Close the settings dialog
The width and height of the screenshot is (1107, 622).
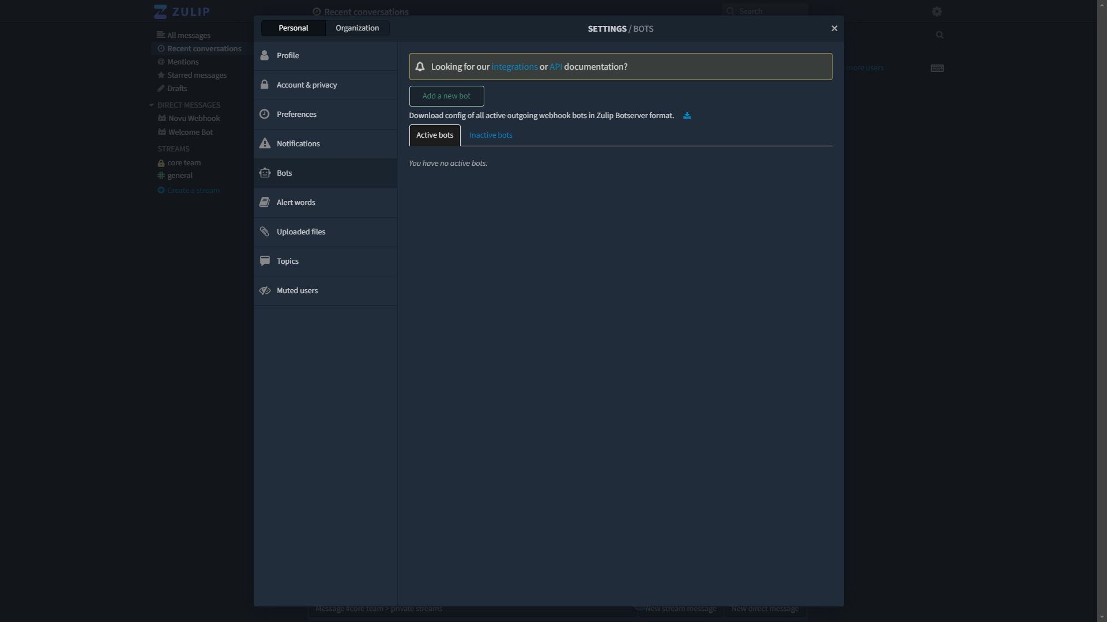coord(834,28)
